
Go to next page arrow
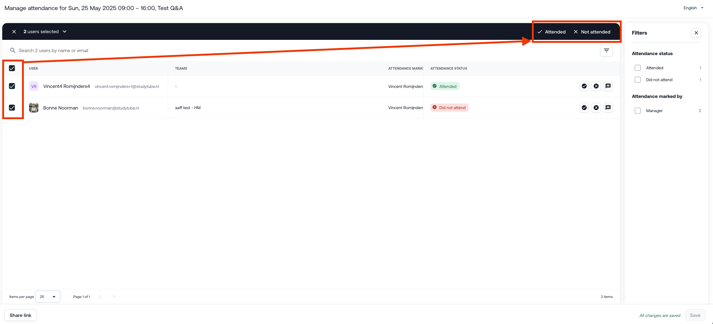point(114,297)
